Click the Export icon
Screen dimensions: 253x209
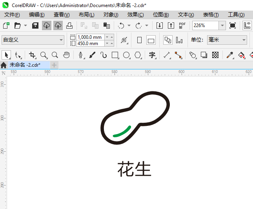point(171,25)
